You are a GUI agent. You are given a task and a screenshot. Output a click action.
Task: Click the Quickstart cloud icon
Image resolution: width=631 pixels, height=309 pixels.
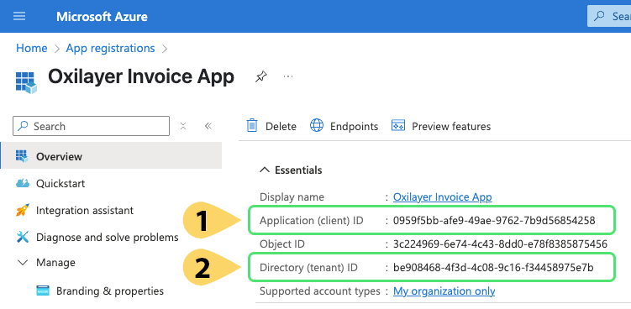point(23,183)
